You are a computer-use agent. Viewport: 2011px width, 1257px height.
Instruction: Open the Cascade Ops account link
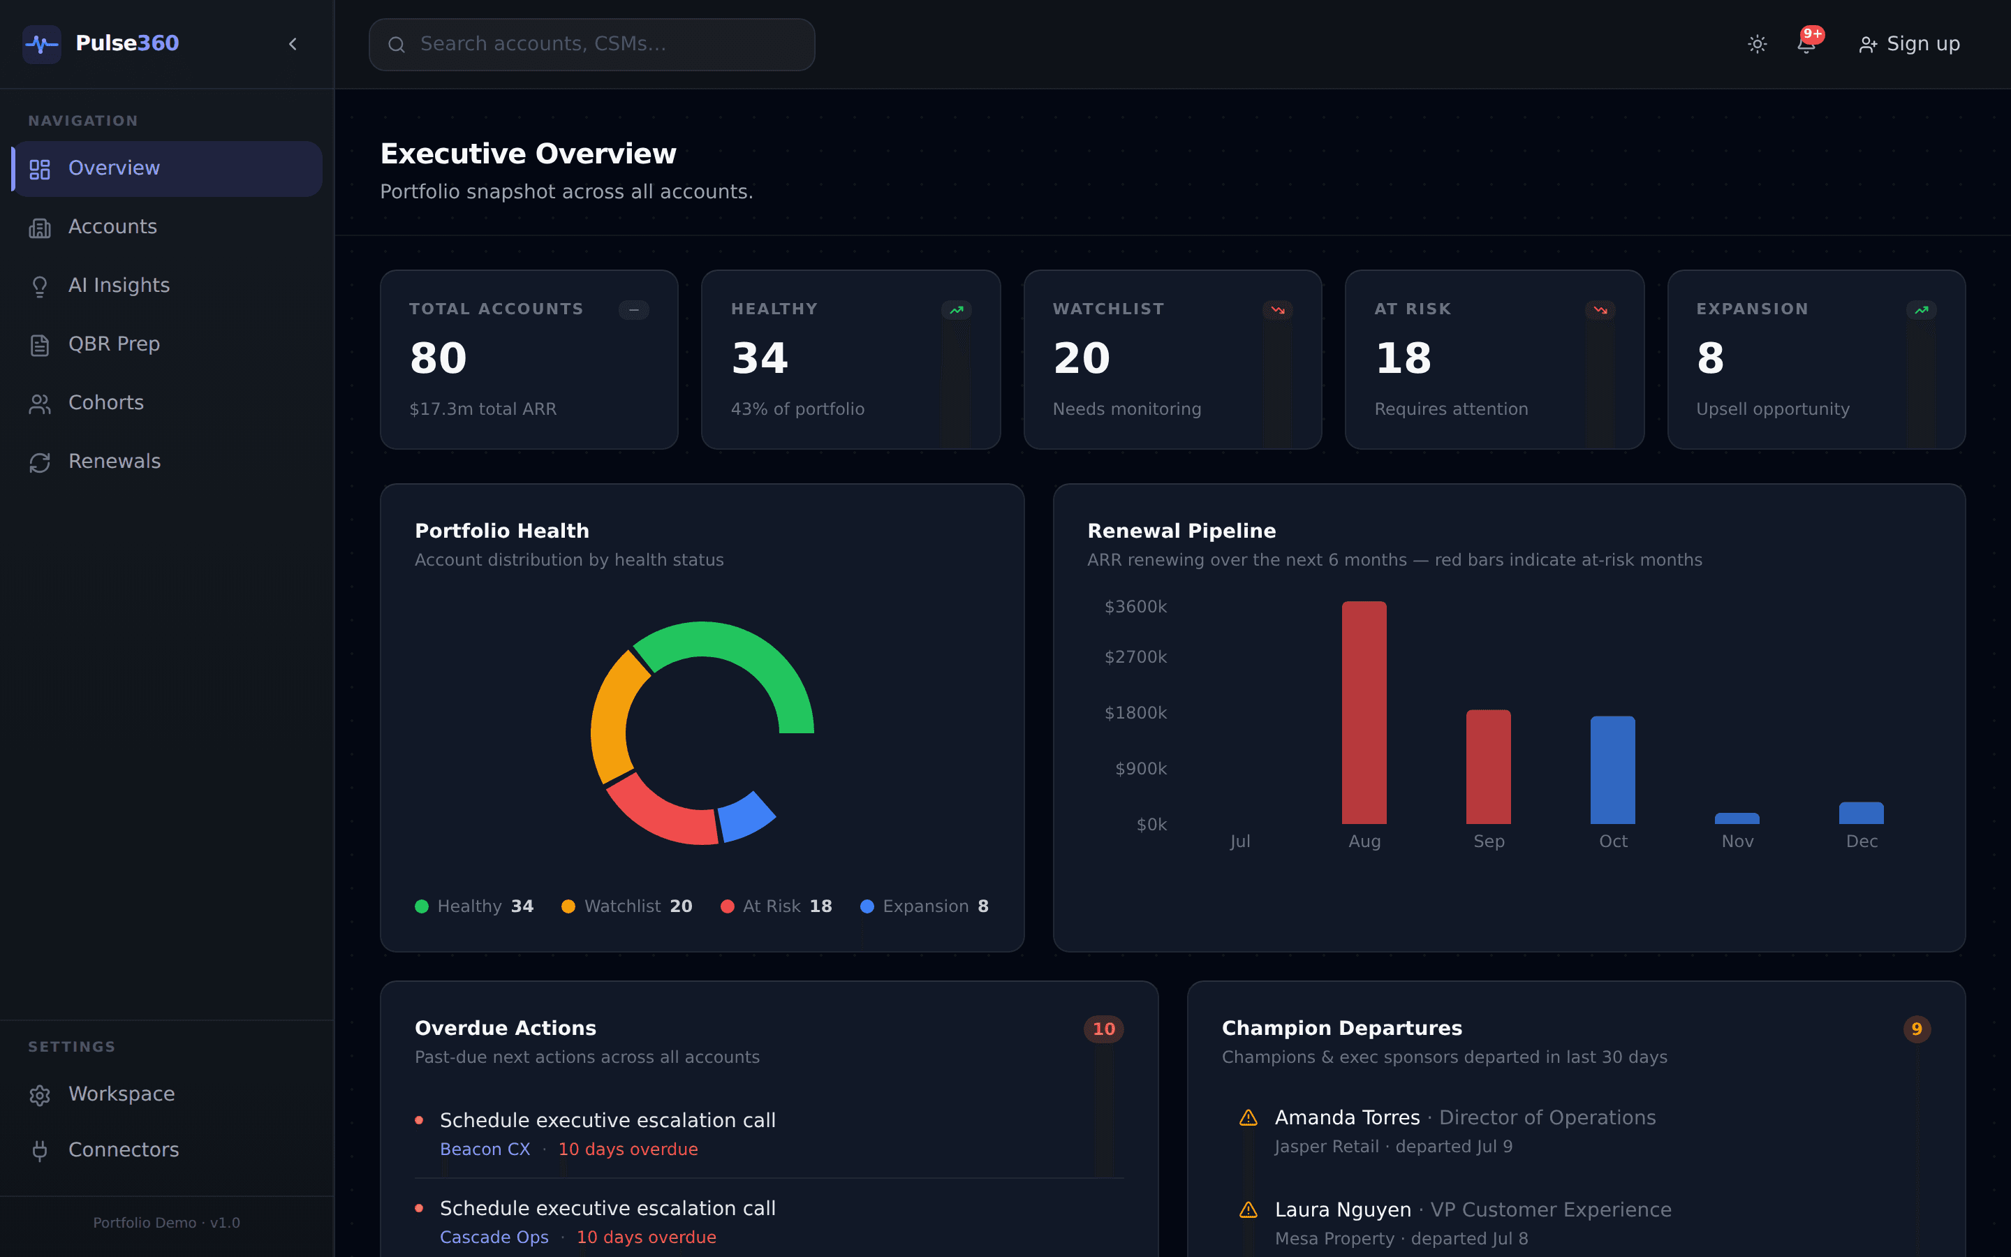pos(494,1237)
